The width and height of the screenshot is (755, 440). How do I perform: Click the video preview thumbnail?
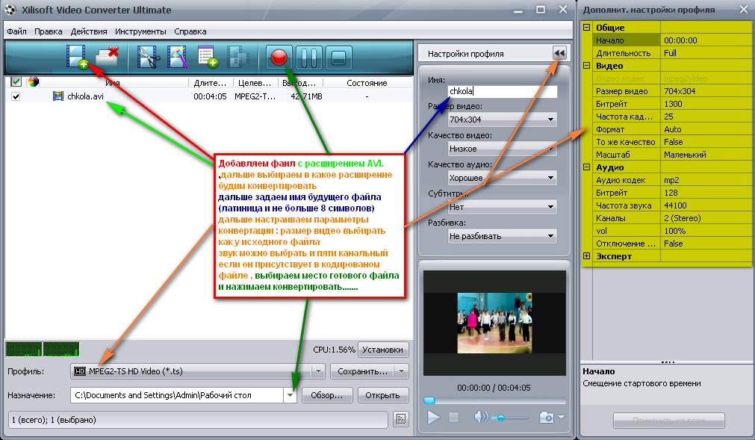click(494, 323)
